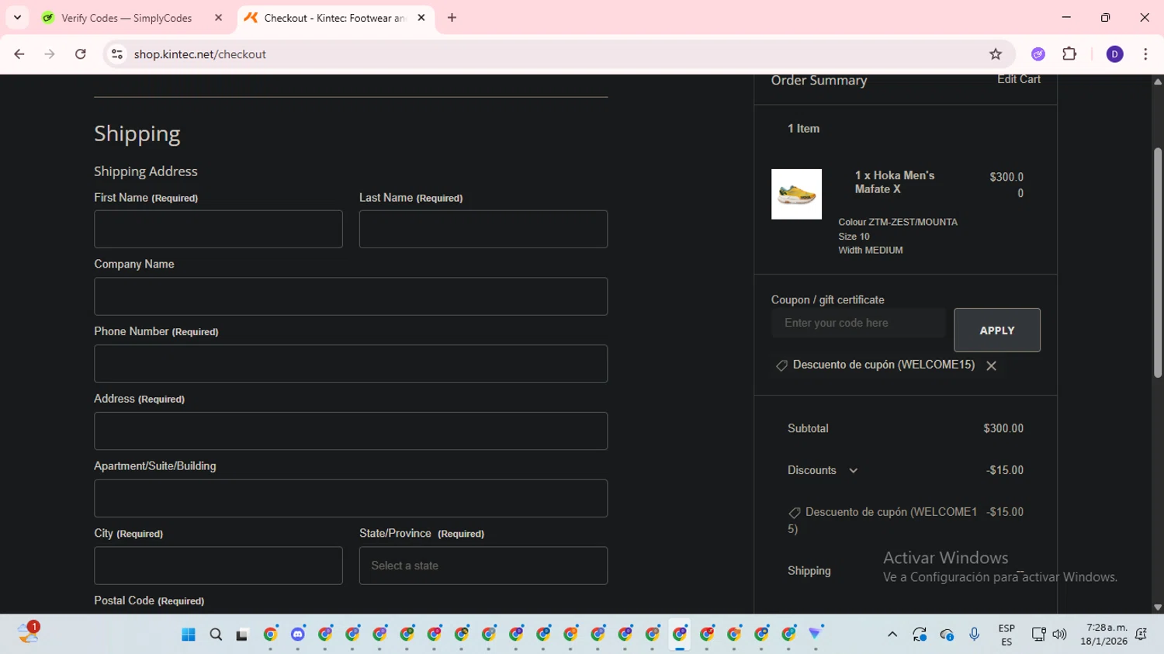Open the weather widget with notification badge
Viewport: 1164px width, 654px height.
29,632
